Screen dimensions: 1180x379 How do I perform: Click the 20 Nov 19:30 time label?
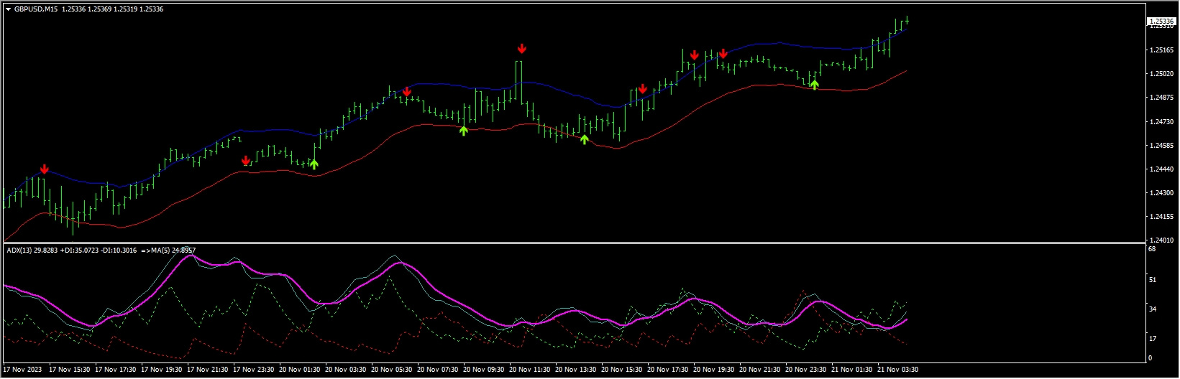713,370
